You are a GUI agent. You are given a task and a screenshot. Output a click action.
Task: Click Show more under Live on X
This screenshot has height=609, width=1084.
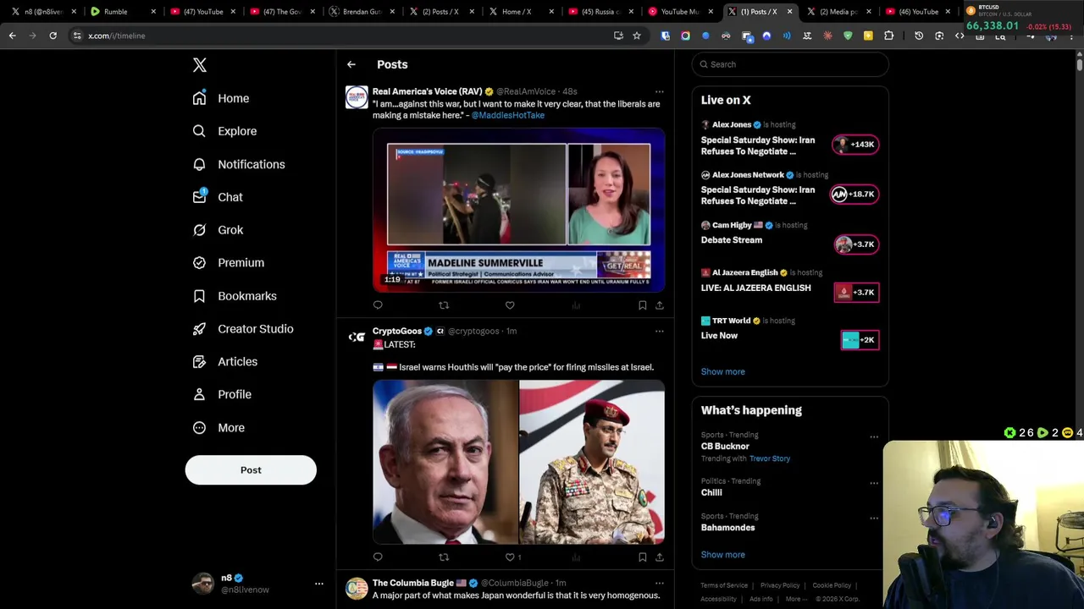tap(722, 371)
